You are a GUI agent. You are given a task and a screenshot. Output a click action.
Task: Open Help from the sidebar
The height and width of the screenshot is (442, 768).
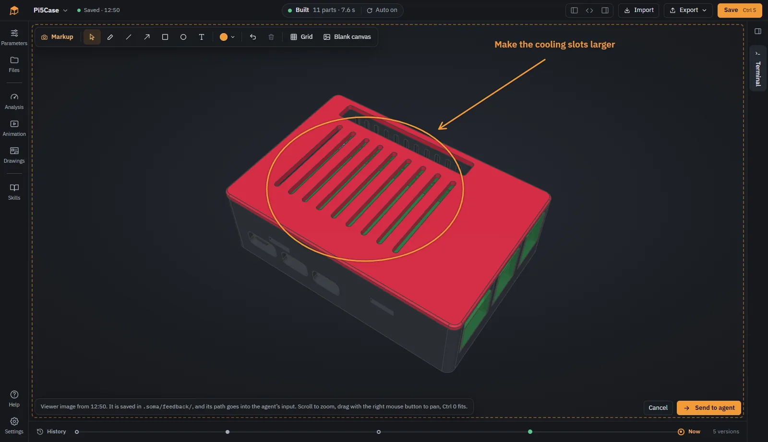point(14,399)
